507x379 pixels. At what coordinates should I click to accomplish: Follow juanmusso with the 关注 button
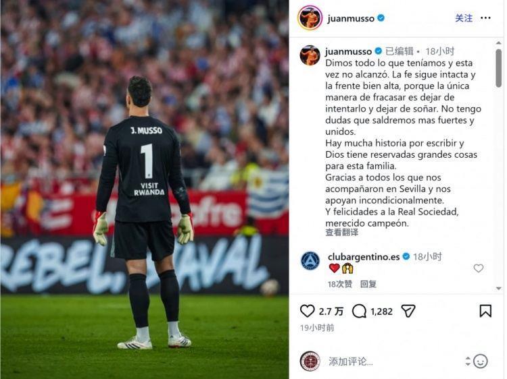tap(464, 18)
